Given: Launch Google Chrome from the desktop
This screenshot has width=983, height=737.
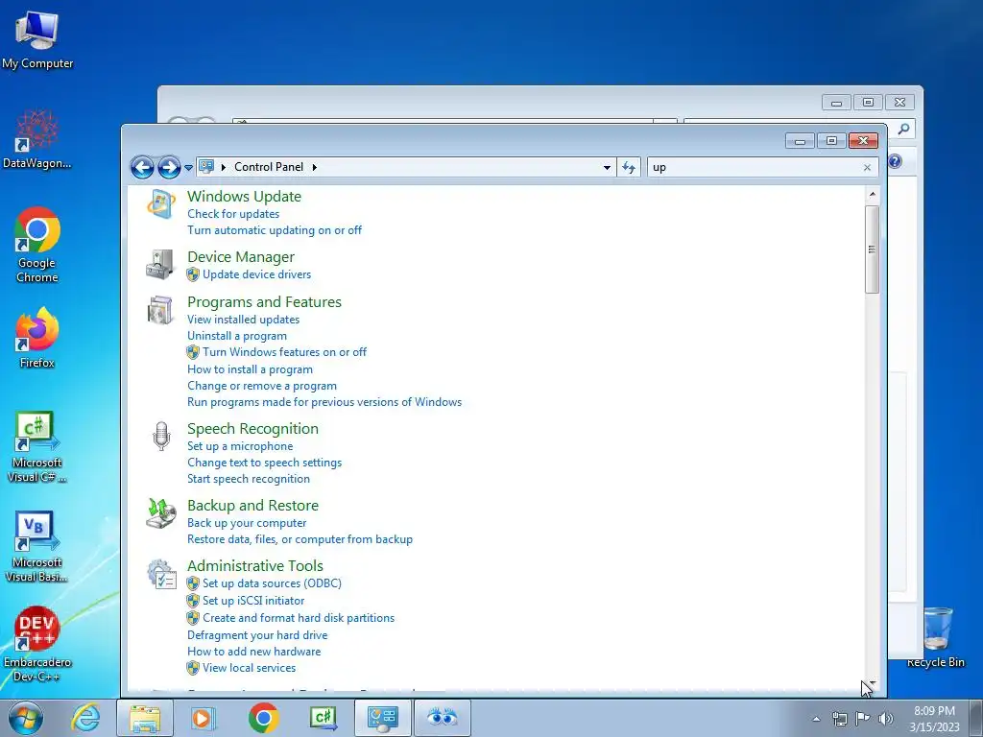Looking at the screenshot, I should click(x=37, y=245).
